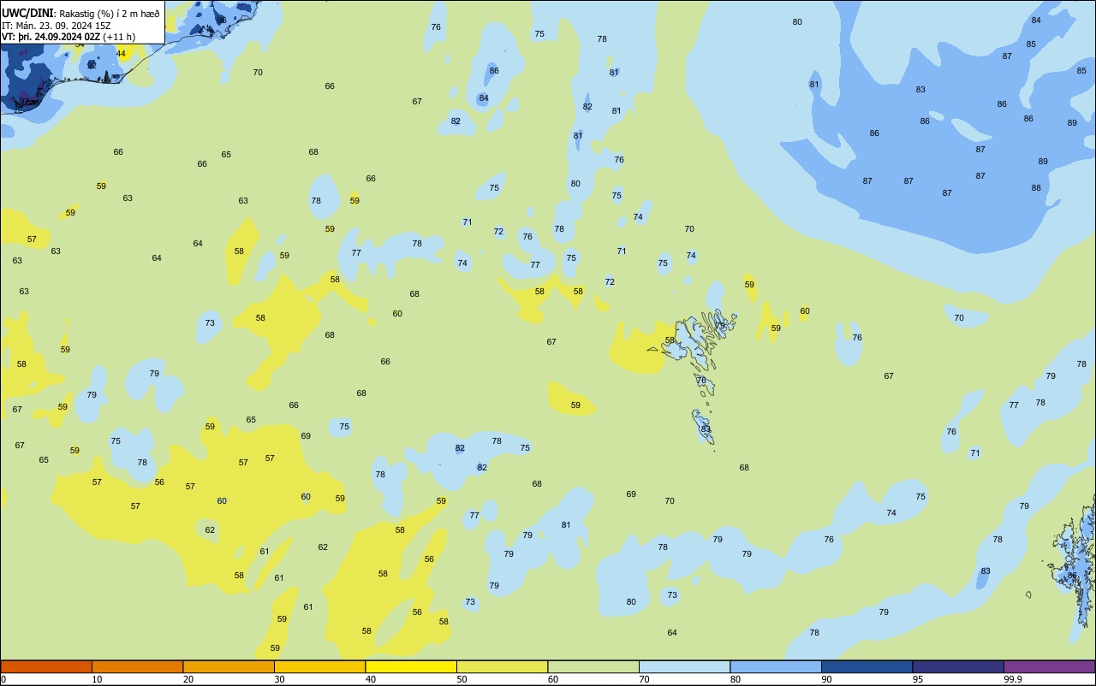This screenshot has width=1096, height=686.
Task: Choose the light green 60–70 legend swatch
Action: coord(593,666)
